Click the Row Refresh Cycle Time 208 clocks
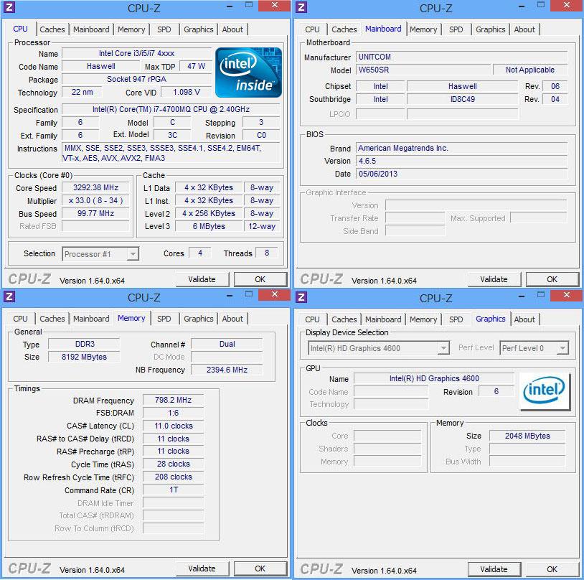 coord(173,477)
